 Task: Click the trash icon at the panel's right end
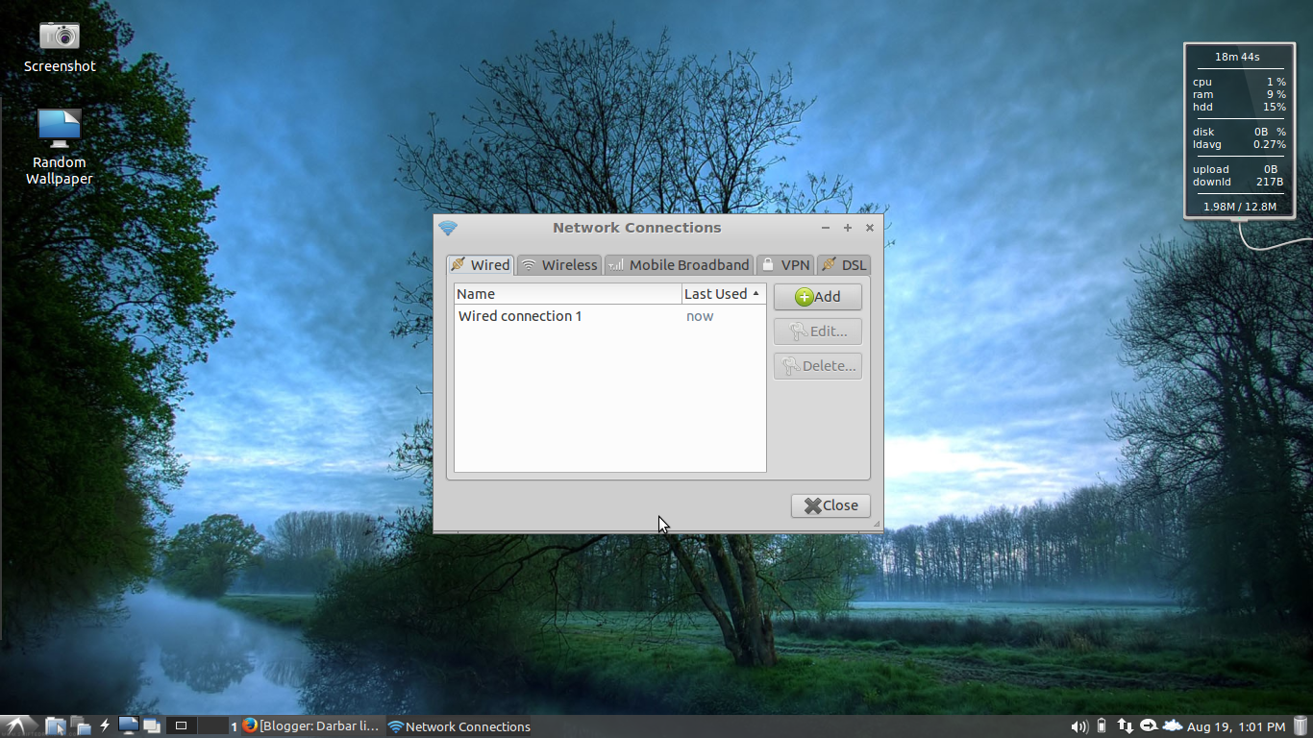pyautogui.click(x=1300, y=726)
